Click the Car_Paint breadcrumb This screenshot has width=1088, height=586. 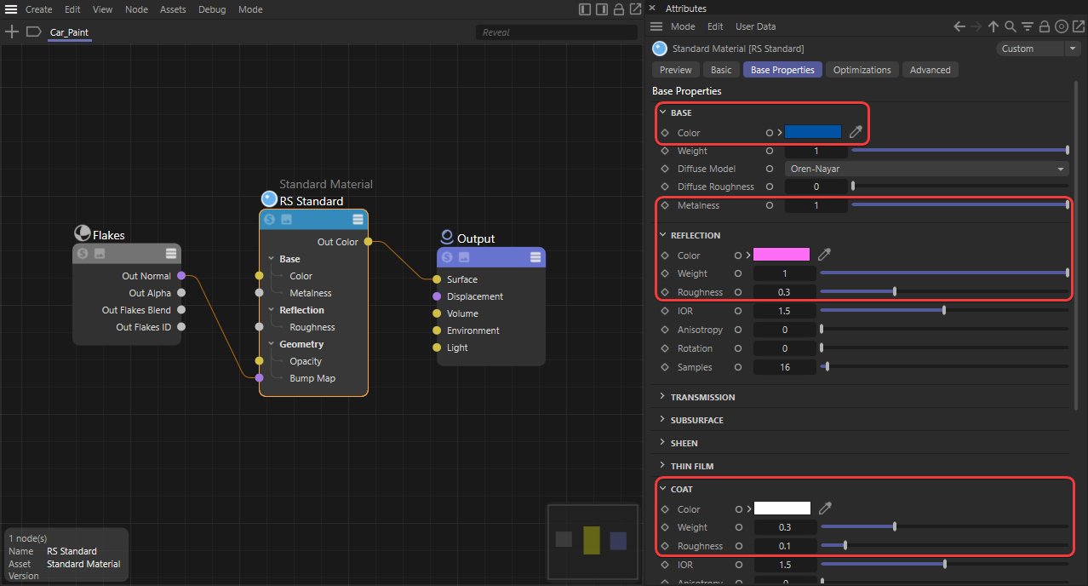tap(69, 32)
